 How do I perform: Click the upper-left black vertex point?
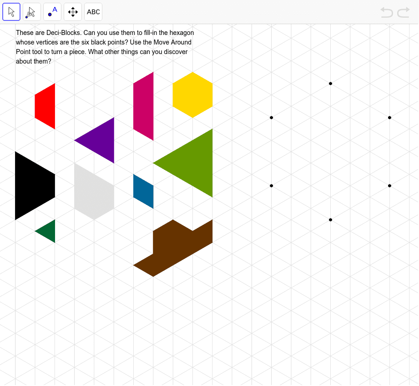[272, 118]
